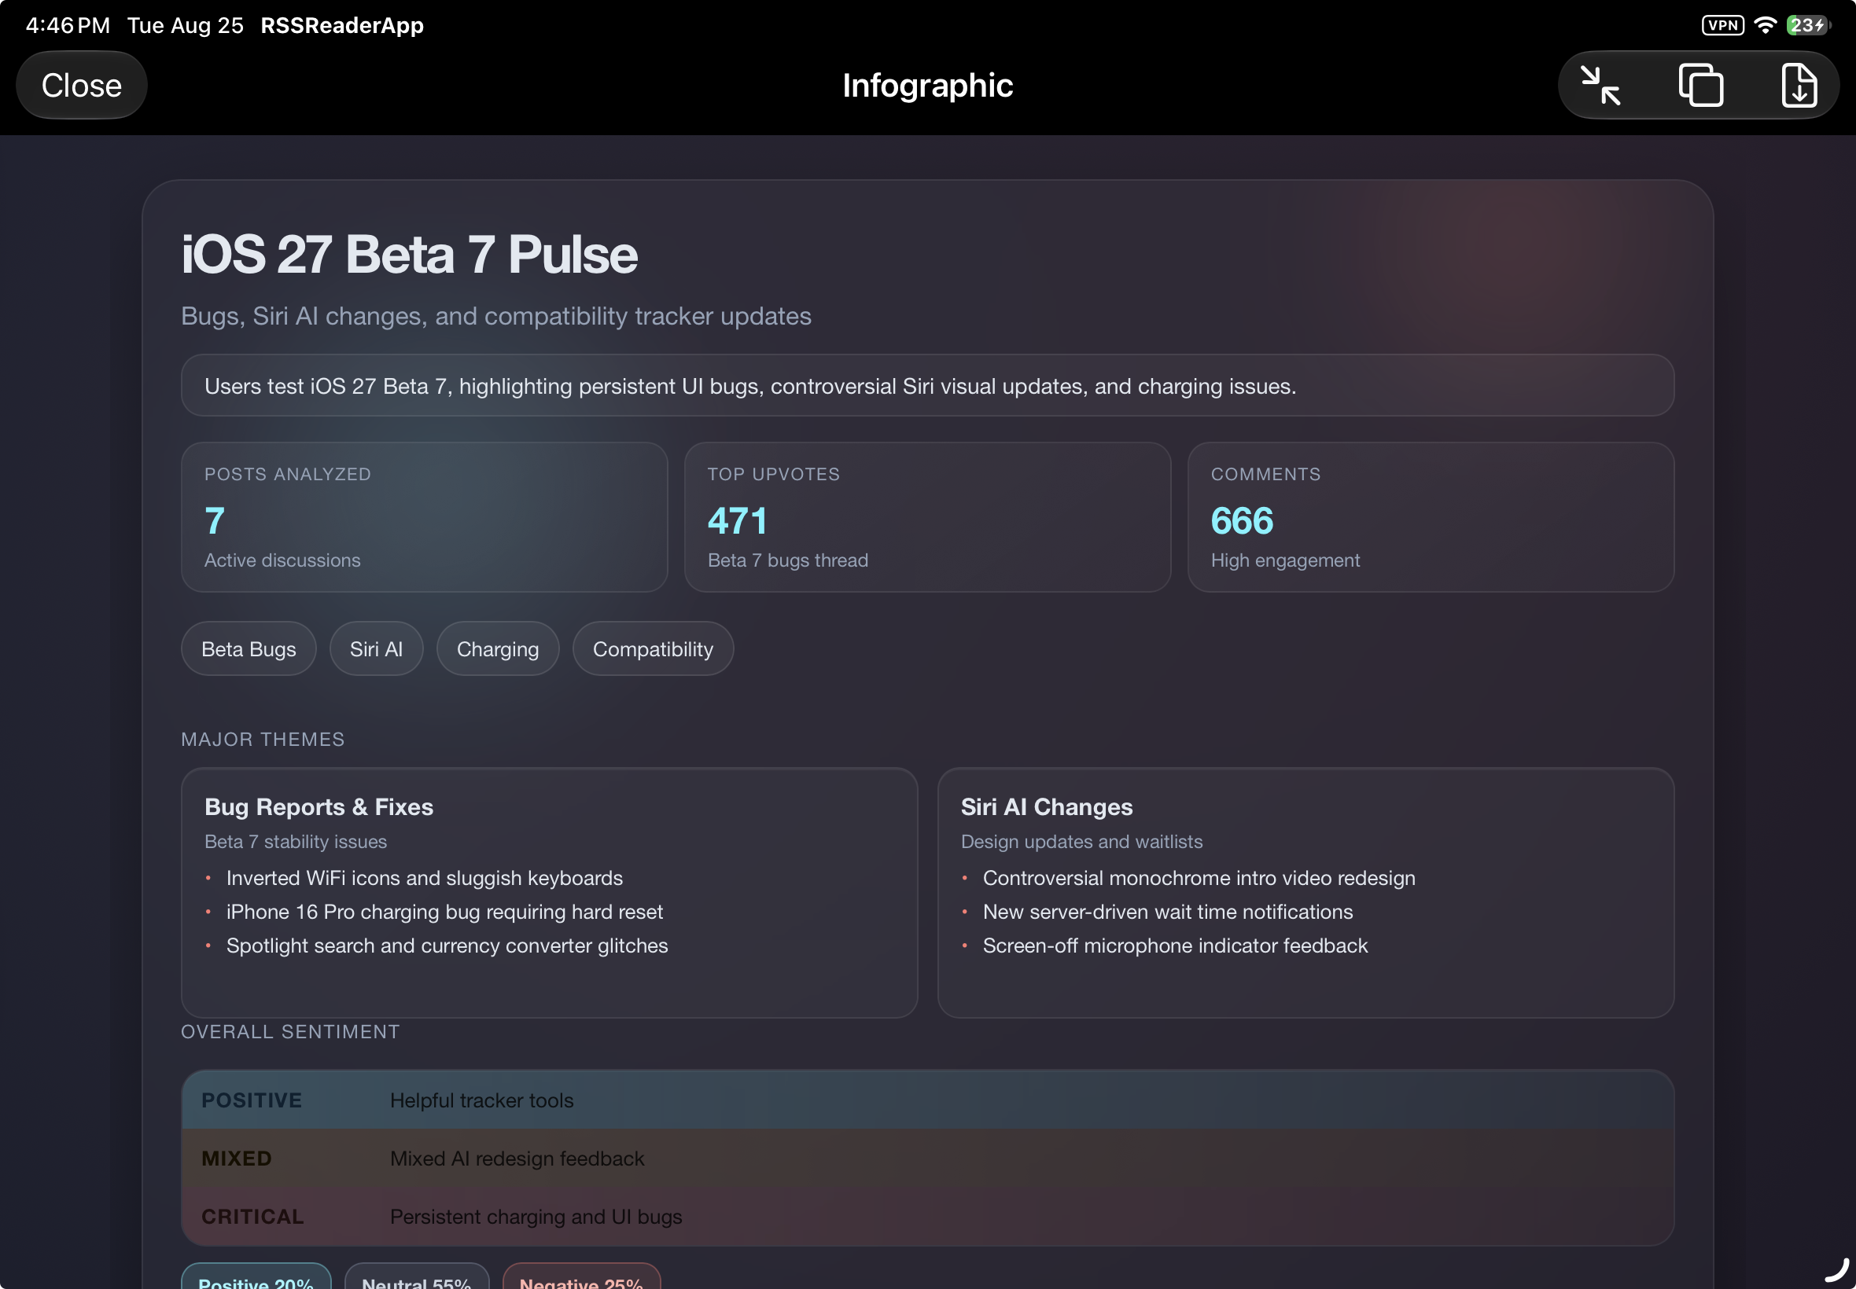Click the Infographic title in the top bar

(x=927, y=86)
